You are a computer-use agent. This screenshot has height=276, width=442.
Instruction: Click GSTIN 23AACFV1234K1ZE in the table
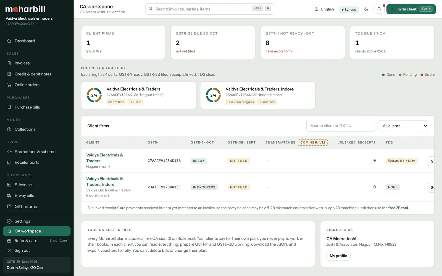(164, 187)
